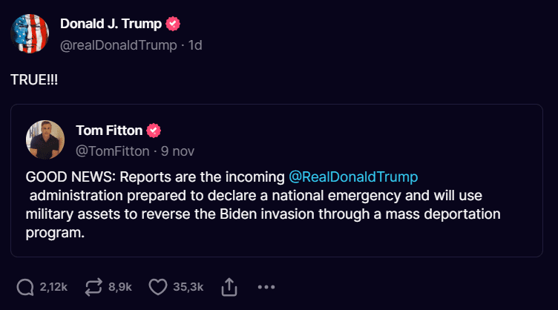558x310 pixels.
Task: Open the flag-face profile avatar
Action: click(x=30, y=33)
